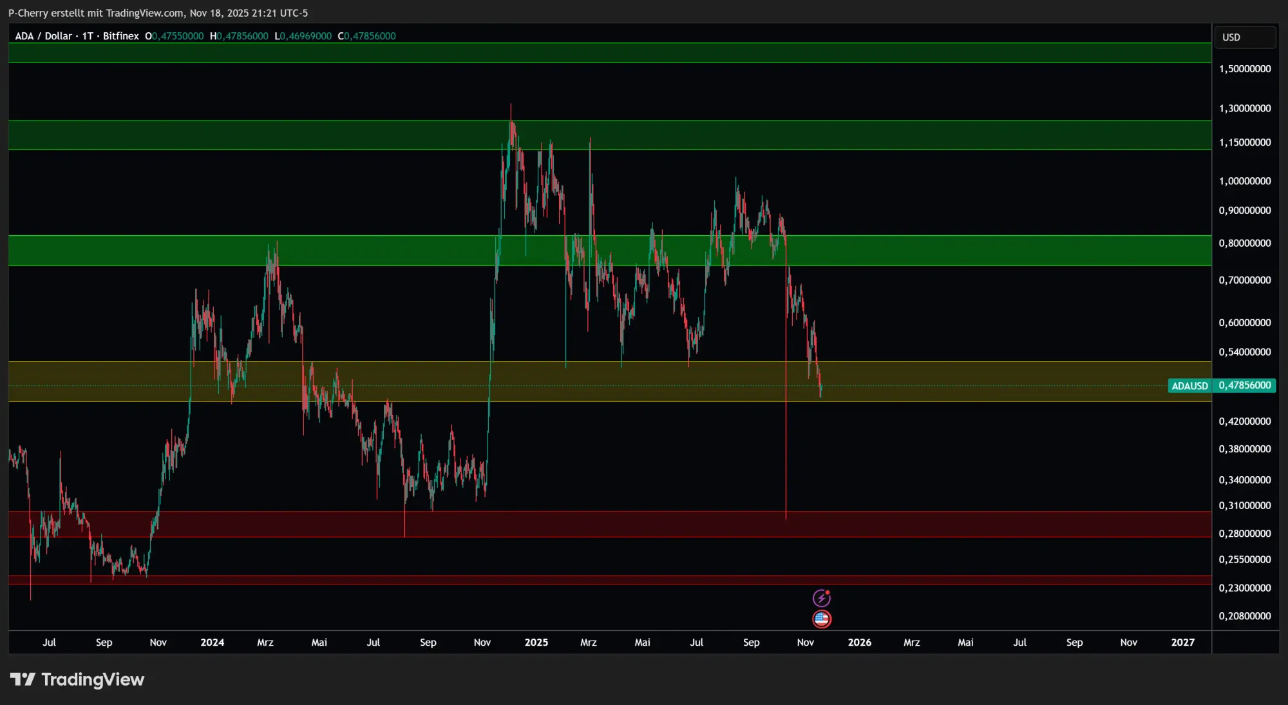The image size is (1288, 705).
Task: Click the 2026 label on the time axis
Action: (x=860, y=642)
